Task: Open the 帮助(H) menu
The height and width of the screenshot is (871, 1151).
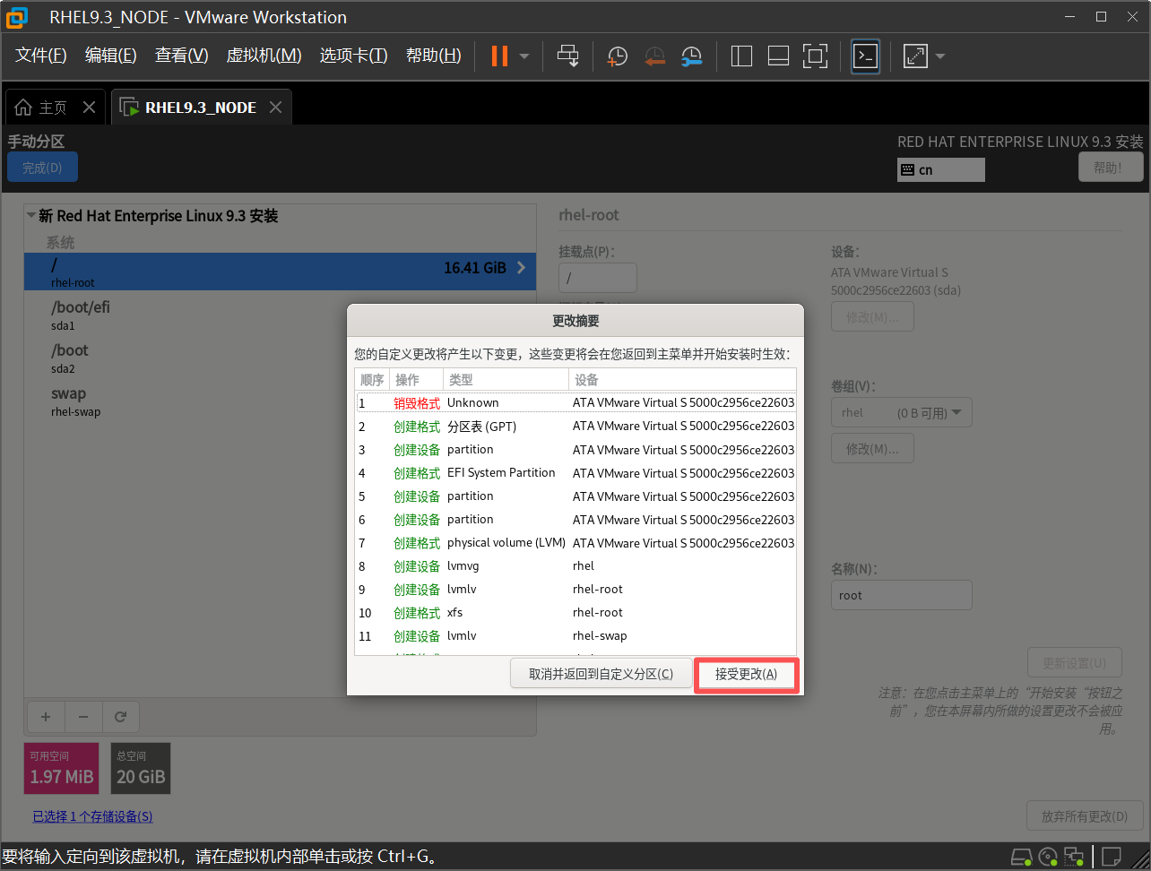Action: tap(433, 56)
